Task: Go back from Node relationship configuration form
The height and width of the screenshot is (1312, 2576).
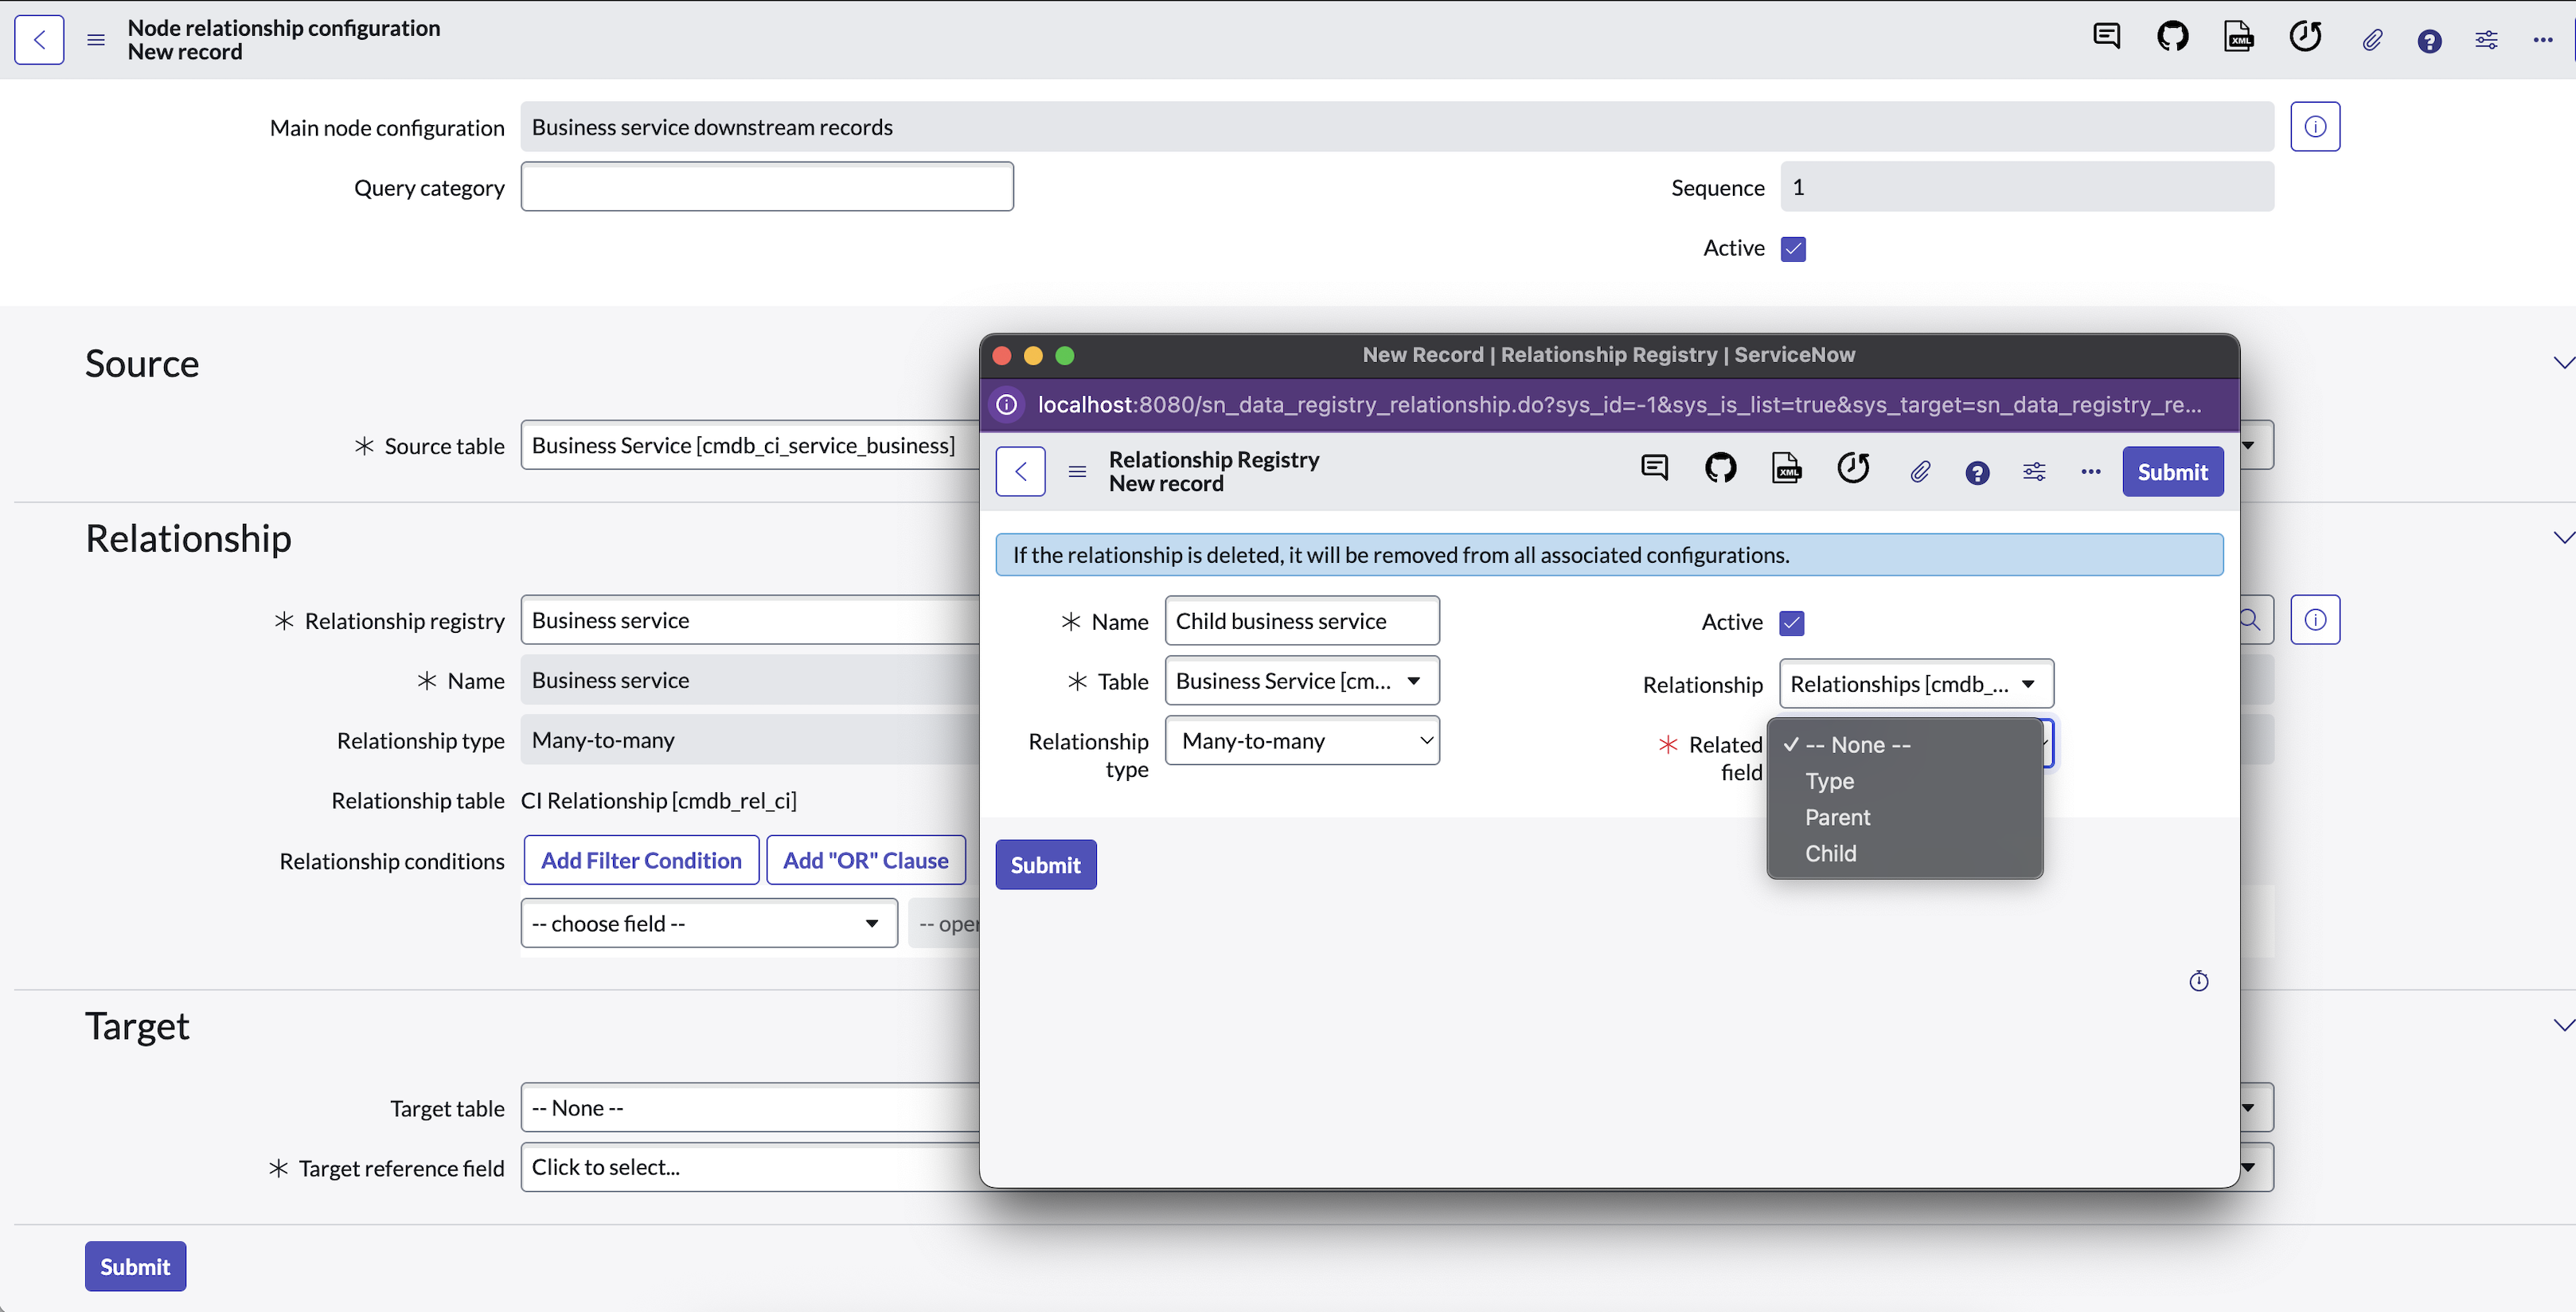Action: (x=39, y=40)
